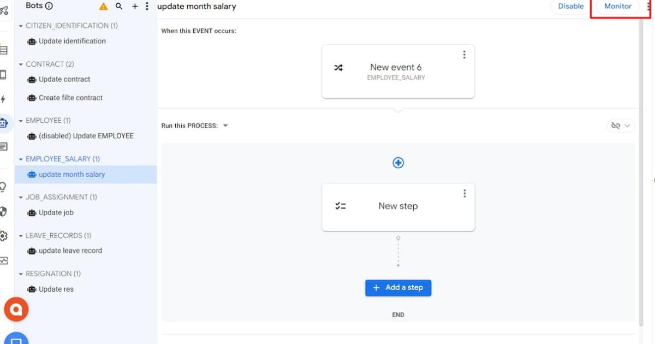Open the New step options menu
655x344 pixels.
click(465, 193)
